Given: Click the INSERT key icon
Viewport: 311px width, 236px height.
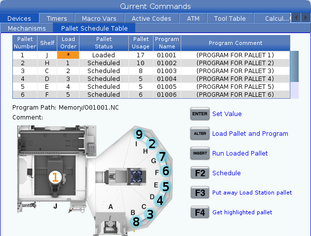Looking at the screenshot, I should [200, 153].
